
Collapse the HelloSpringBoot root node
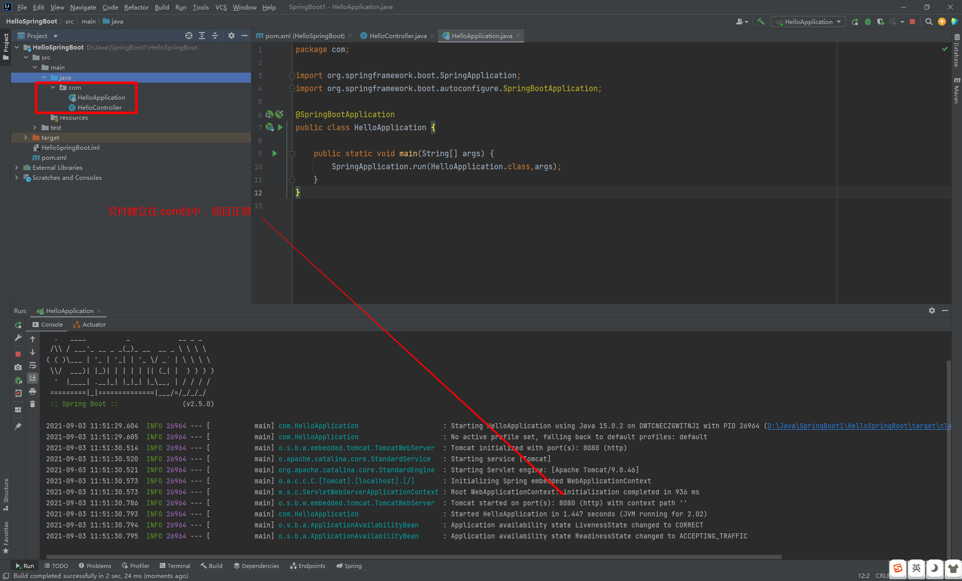[x=17, y=47]
